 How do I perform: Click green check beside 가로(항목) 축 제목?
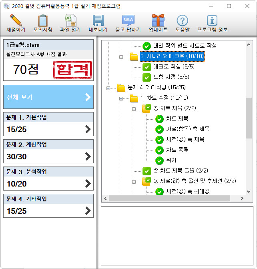[x=159, y=129]
